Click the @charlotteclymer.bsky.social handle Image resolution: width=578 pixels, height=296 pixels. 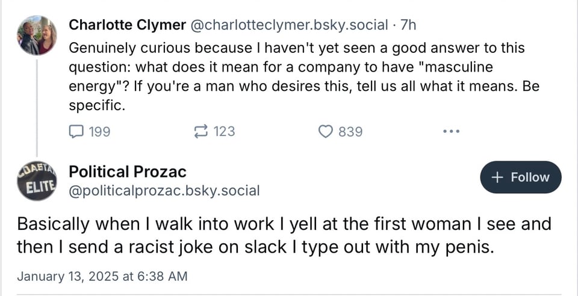(289, 25)
